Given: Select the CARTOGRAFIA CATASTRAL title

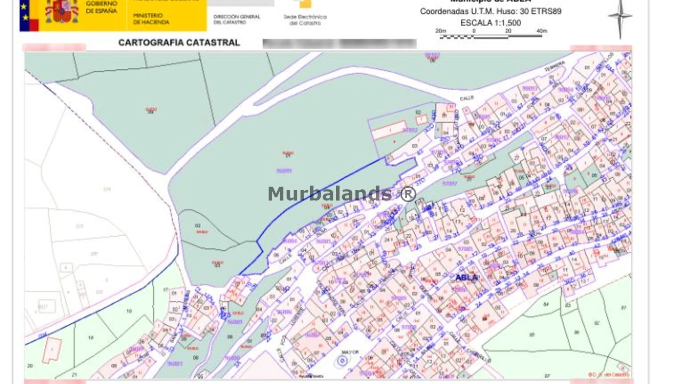Looking at the screenshot, I should [179, 43].
